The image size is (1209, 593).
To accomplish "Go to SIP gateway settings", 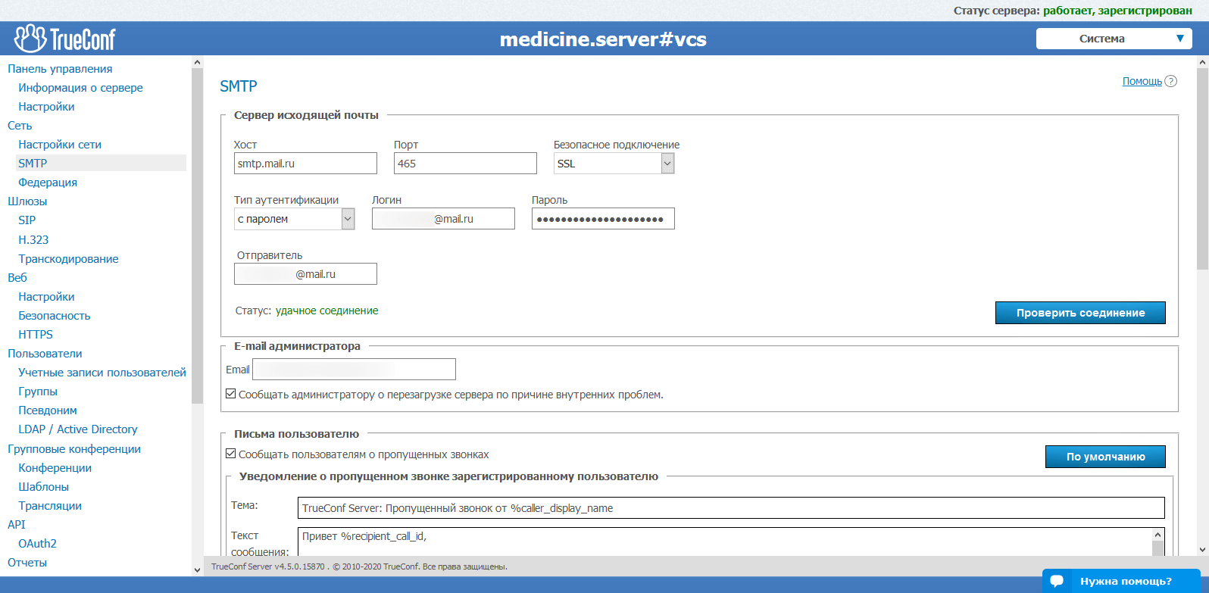I will click(x=27, y=220).
